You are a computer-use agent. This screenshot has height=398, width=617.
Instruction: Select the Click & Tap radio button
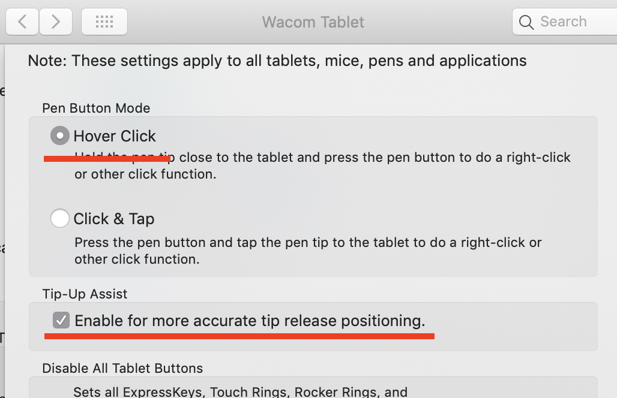60,218
